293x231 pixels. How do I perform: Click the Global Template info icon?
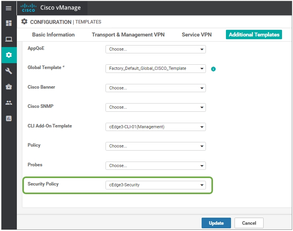213,69
